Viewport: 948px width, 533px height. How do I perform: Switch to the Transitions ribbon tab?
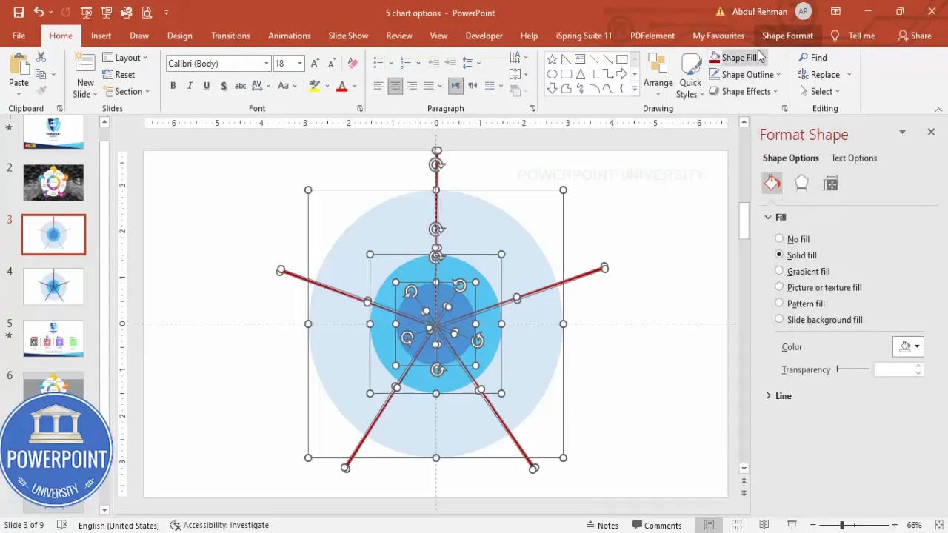(230, 36)
